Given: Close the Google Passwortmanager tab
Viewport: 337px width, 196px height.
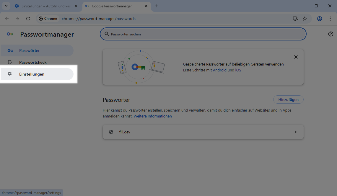Looking at the screenshot, I should [x=146, y=6].
